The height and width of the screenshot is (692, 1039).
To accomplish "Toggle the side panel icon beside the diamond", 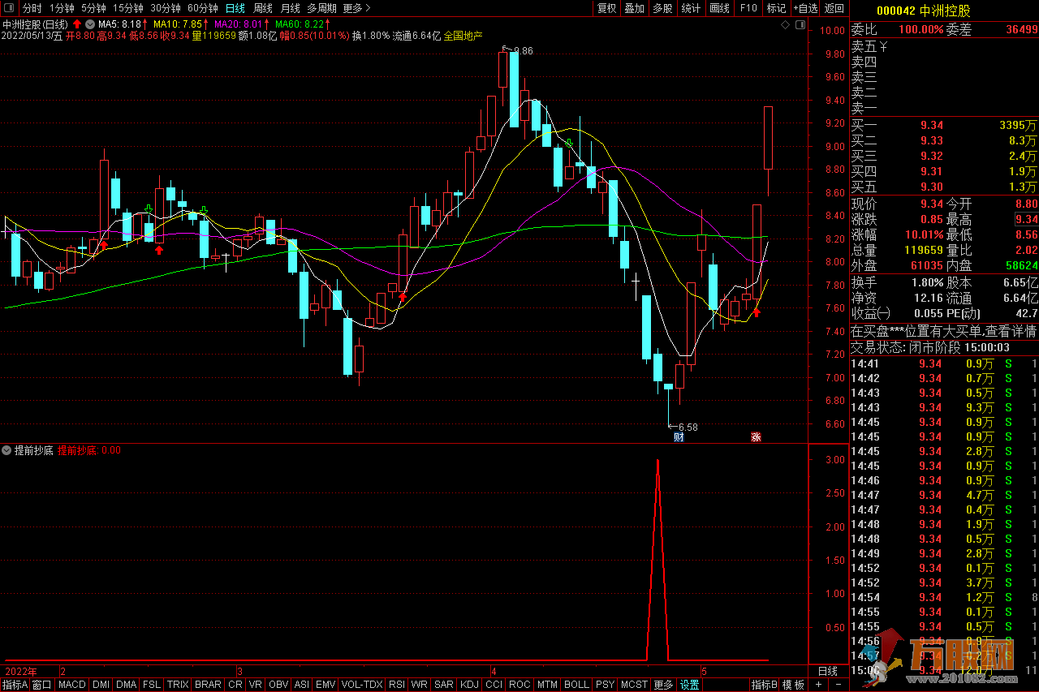I will (x=800, y=26).
